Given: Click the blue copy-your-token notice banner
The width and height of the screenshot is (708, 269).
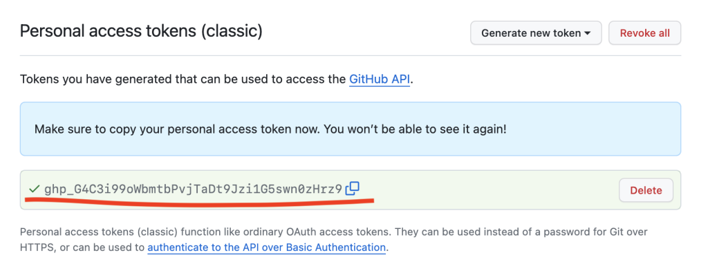Looking at the screenshot, I should click(351, 129).
